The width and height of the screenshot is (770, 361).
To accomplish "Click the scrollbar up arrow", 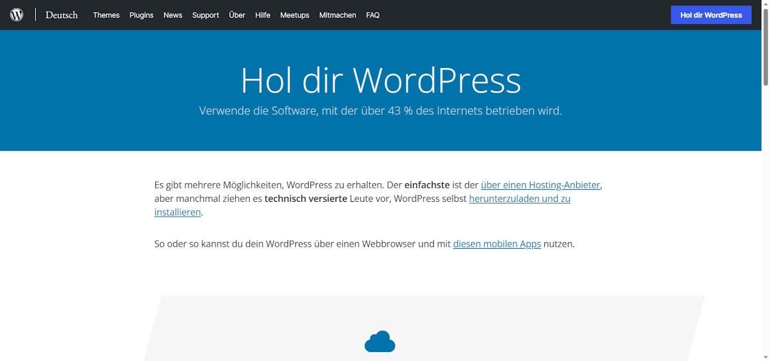I will pos(766,4).
